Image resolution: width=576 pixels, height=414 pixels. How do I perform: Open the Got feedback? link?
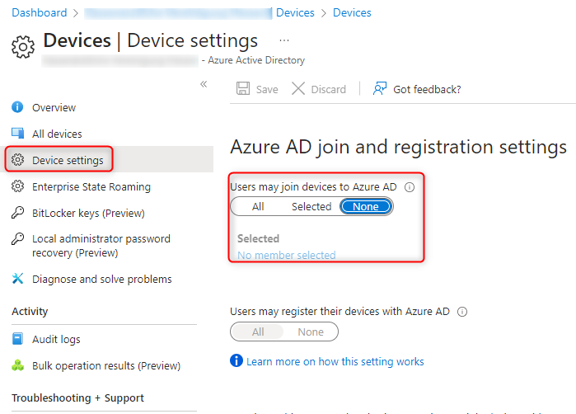427,89
